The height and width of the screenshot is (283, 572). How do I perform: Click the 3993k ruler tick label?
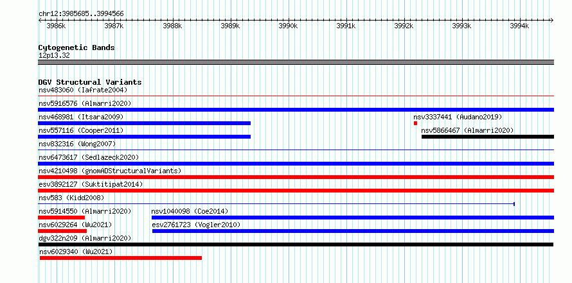pos(462,26)
